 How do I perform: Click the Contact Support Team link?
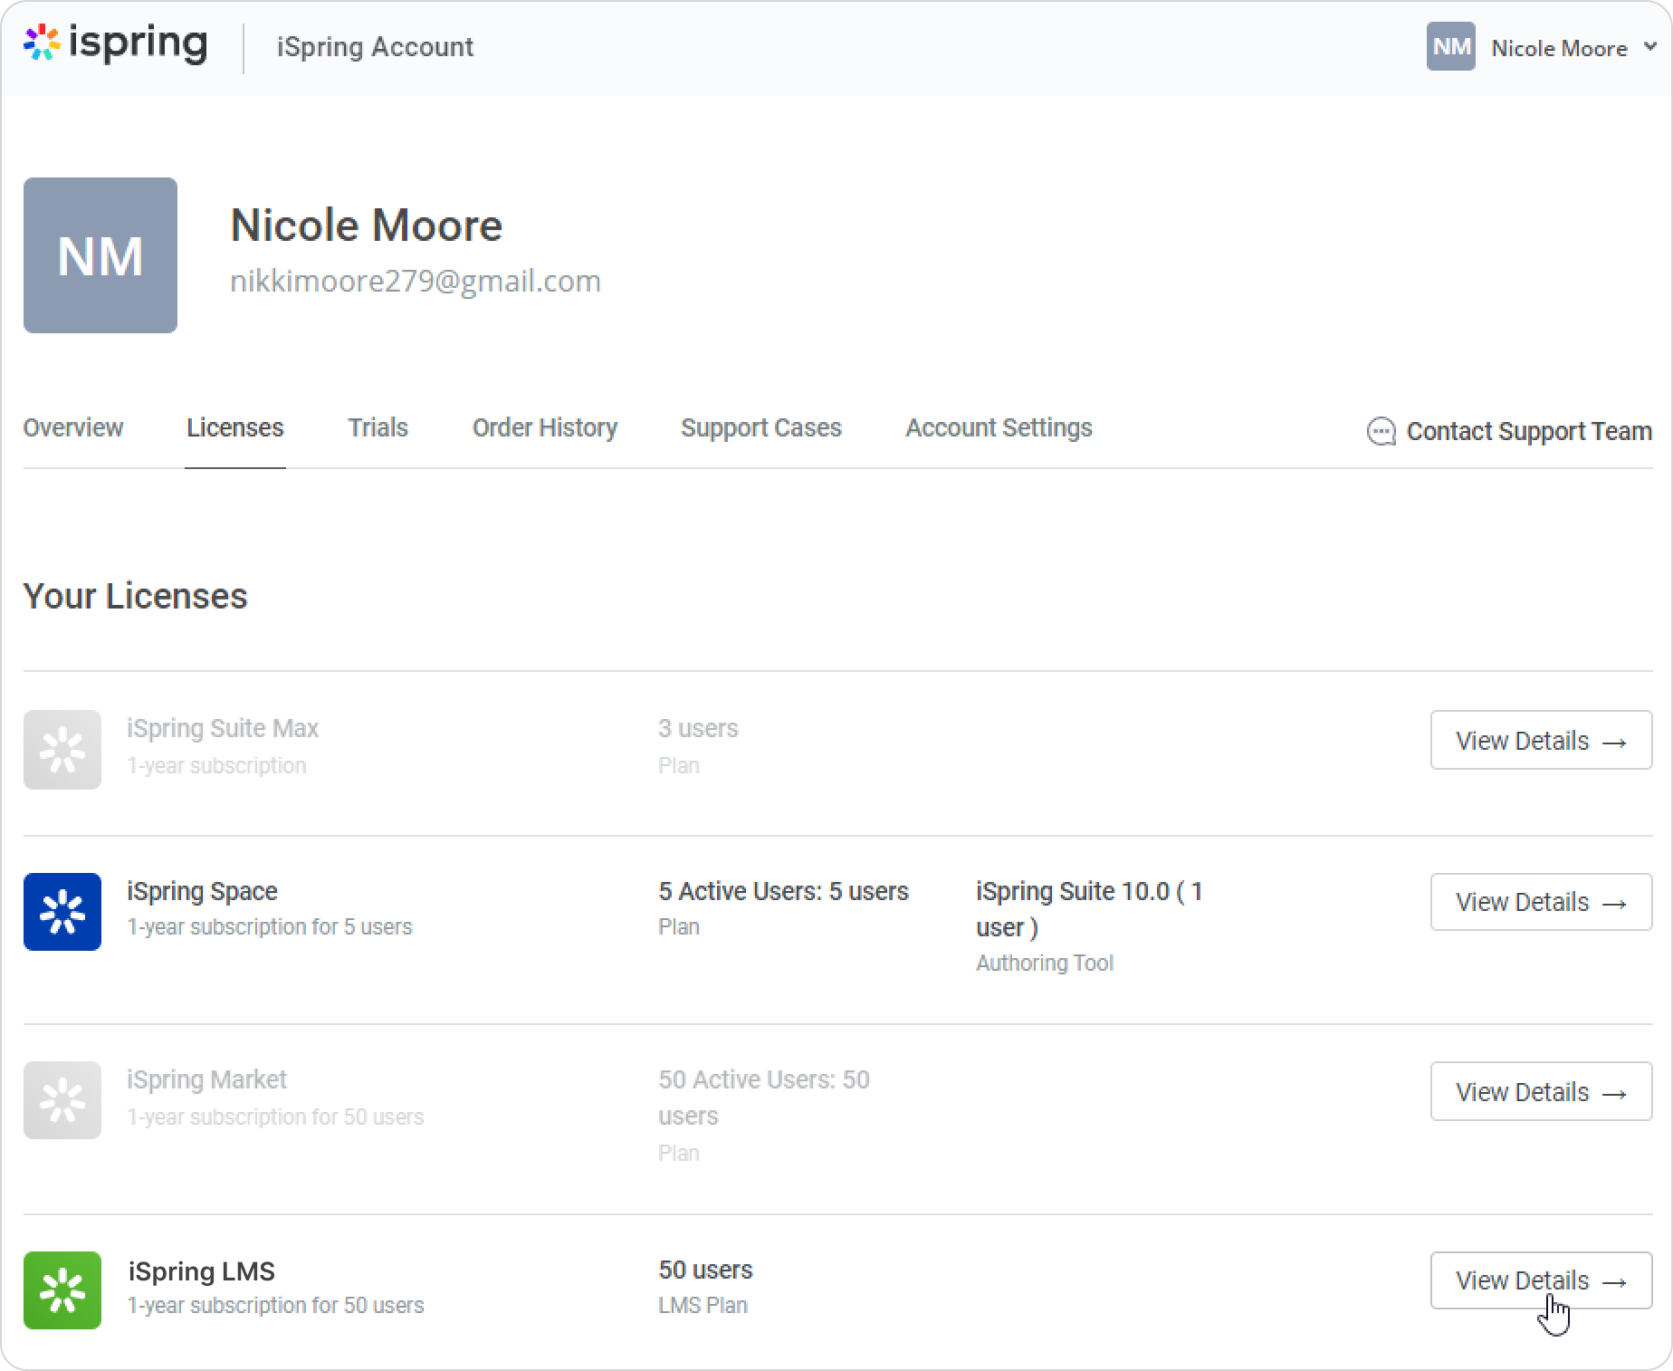(x=1528, y=432)
